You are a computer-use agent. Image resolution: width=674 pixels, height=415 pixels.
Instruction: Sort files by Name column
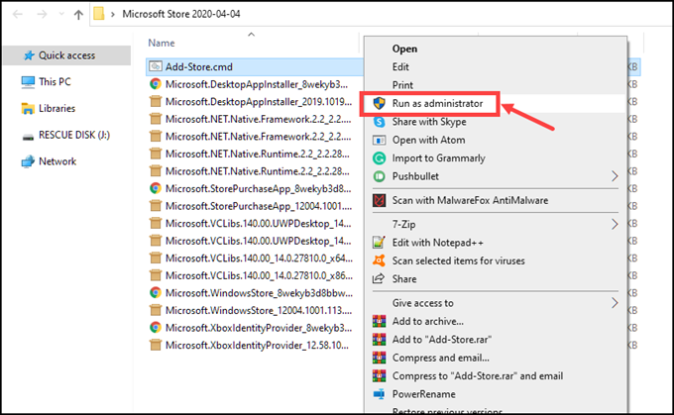[162, 43]
